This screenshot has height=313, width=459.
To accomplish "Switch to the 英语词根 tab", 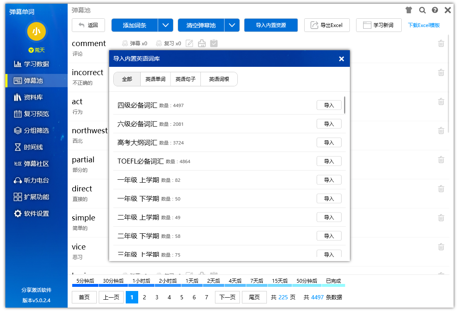I will (x=219, y=79).
